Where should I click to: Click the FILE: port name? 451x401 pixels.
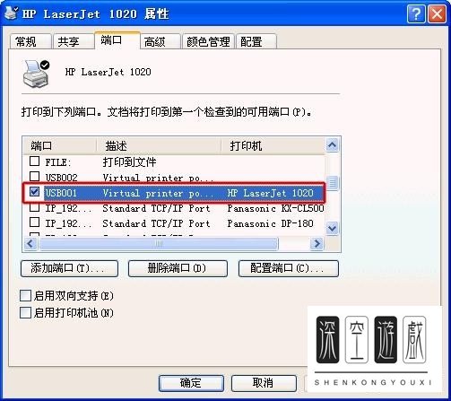pyautogui.click(x=58, y=162)
